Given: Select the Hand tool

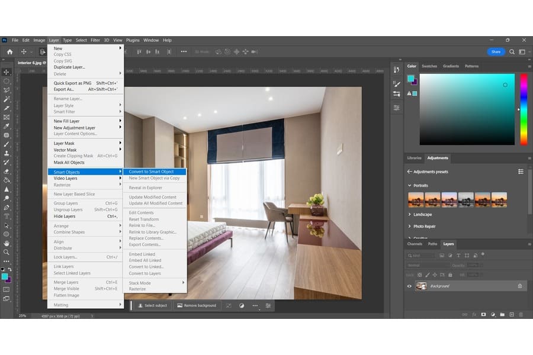Looking at the screenshot, I should tap(6, 243).
